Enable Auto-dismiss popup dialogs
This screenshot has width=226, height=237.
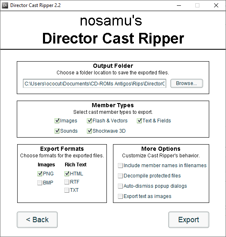pyautogui.click(x=120, y=186)
